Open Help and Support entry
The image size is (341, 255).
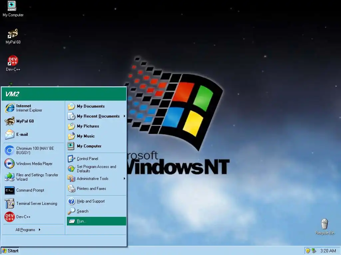(x=97, y=201)
